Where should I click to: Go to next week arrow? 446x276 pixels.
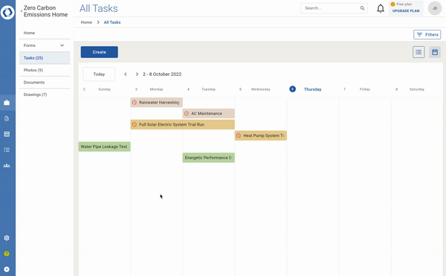137,74
